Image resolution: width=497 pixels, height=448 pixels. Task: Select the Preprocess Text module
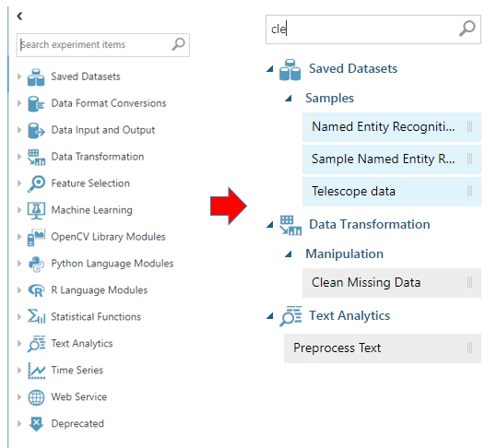pyautogui.click(x=383, y=348)
